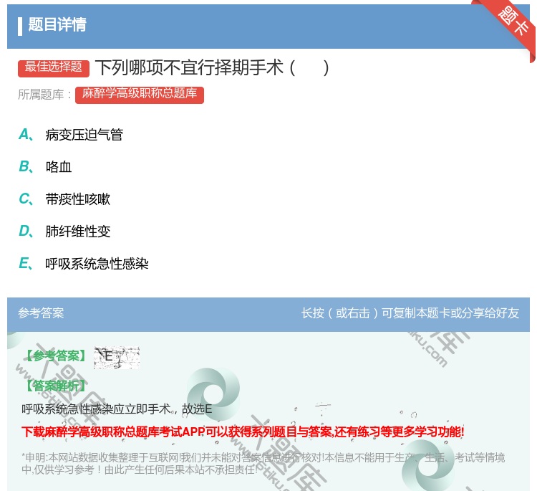Image resolution: width=537 pixels, height=491 pixels.
Task: Click the red 下载麻醉学高级职称总题库考试APP promo line
Action: [243, 432]
